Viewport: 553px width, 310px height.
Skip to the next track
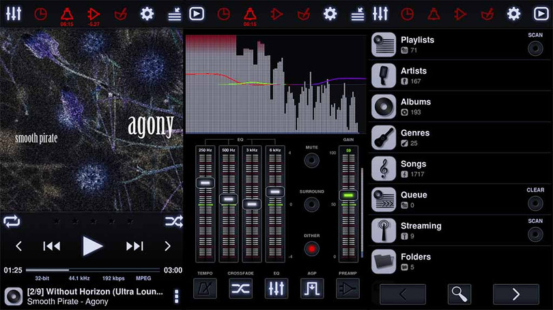click(x=134, y=246)
